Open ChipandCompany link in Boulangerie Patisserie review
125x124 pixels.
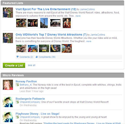pyautogui.click(x=30, y=102)
